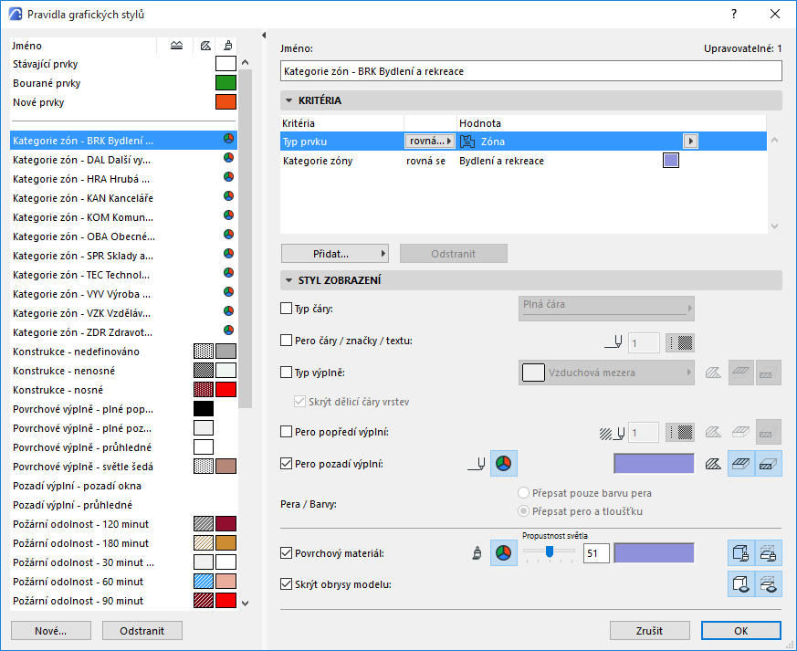
Task: Click hatch icon in Typ výplně row
Action: pos(713,373)
